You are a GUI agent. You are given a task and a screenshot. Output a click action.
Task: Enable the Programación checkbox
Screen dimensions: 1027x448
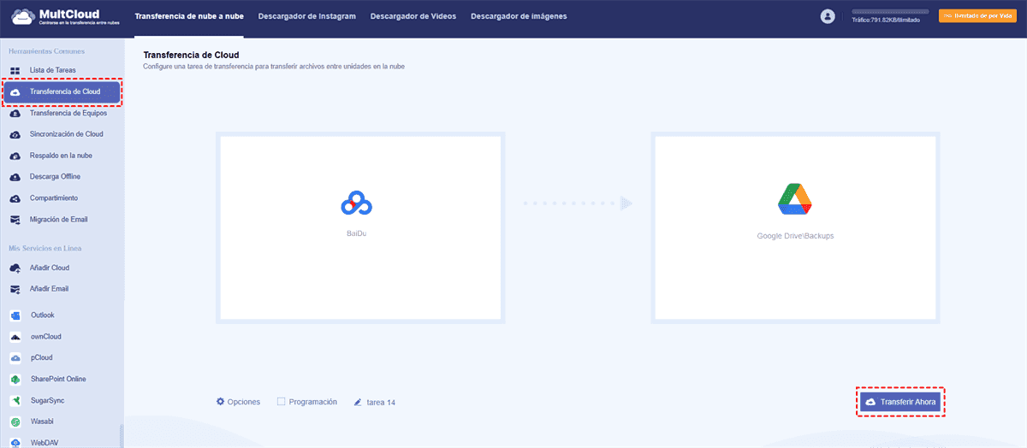(x=281, y=401)
